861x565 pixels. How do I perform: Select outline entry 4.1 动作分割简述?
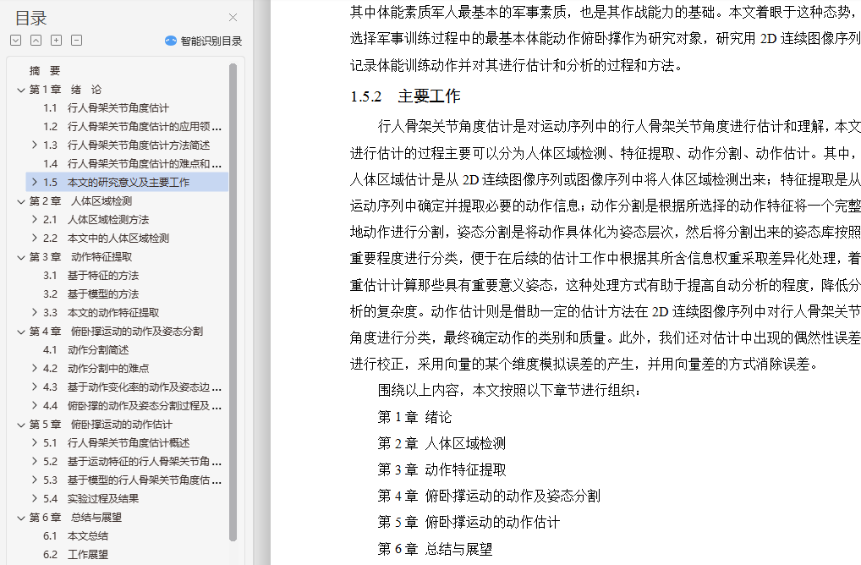[85, 350]
